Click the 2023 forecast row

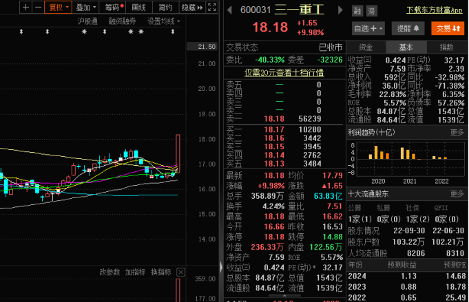pyautogui.click(x=407, y=287)
